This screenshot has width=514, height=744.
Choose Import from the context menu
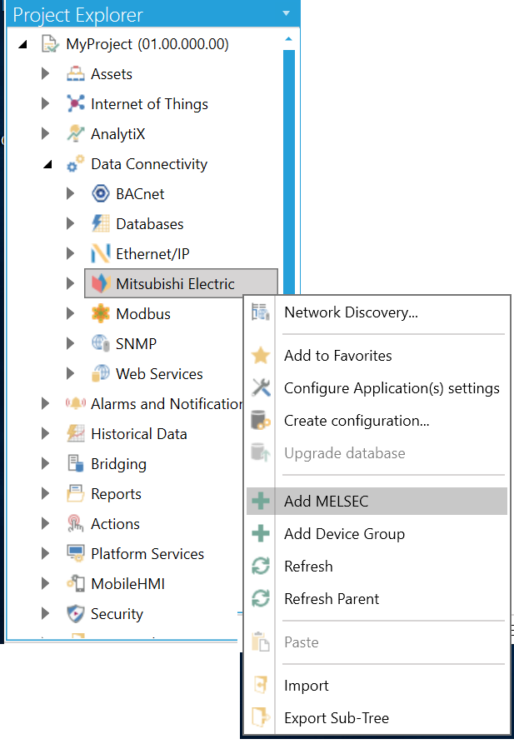(378, 685)
